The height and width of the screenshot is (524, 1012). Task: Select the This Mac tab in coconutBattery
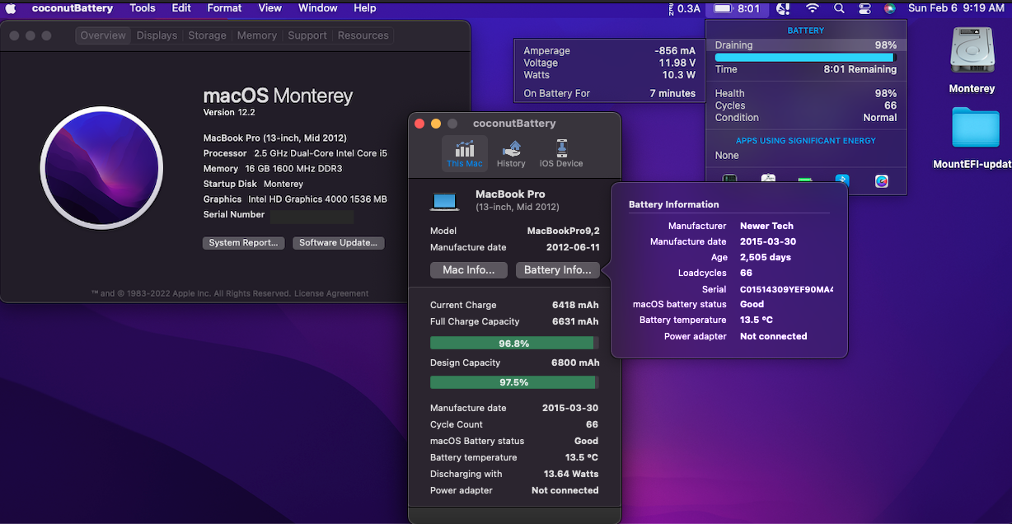pyautogui.click(x=465, y=153)
